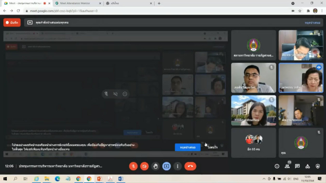Open meeting details info icon
The width and height of the screenshot is (326, 183).
point(277,166)
